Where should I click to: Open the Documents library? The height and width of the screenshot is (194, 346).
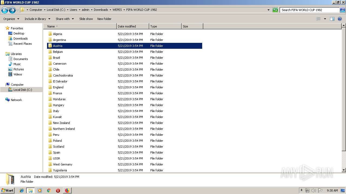[x=21, y=59]
